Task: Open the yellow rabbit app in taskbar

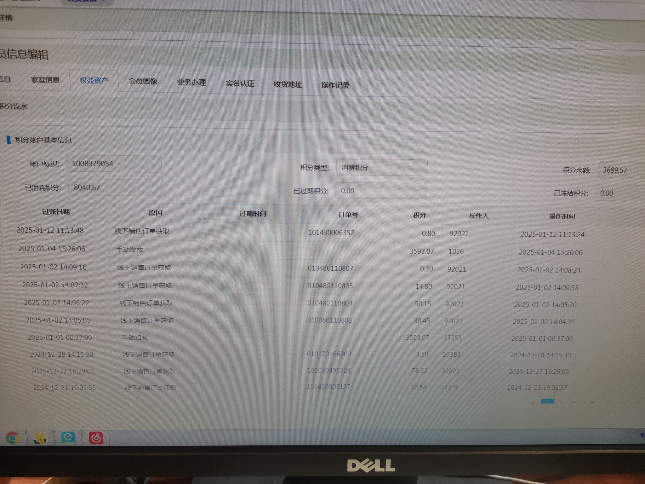Action: click(40, 438)
